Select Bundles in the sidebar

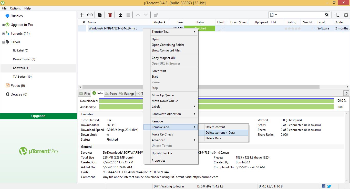[17, 16]
